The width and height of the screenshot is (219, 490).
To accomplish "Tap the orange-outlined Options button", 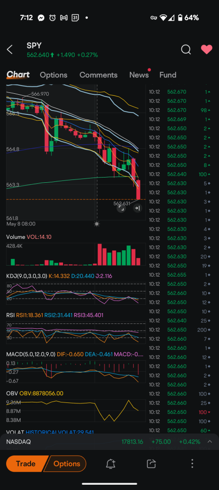I will pyautogui.click(x=66, y=464).
